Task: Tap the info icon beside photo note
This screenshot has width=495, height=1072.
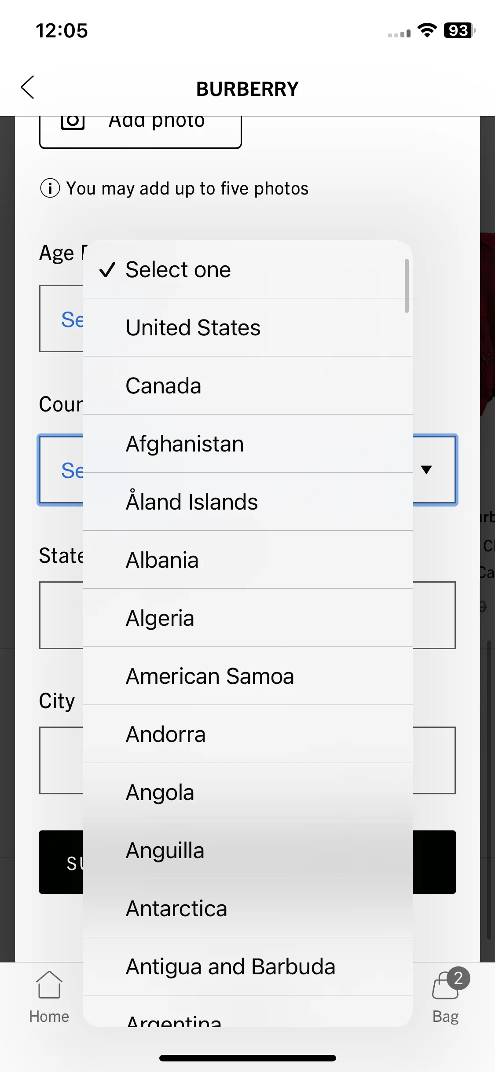Action: [x=50, y=188]
